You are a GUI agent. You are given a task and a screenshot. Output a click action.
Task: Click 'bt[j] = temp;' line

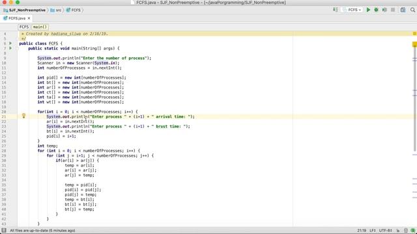pos(79,209)
